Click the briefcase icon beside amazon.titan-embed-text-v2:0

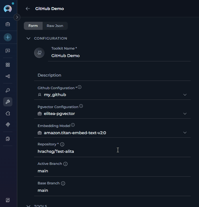pos(40,133)
